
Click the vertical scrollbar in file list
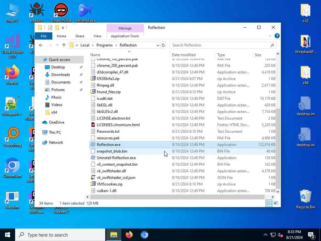(278, 148)
